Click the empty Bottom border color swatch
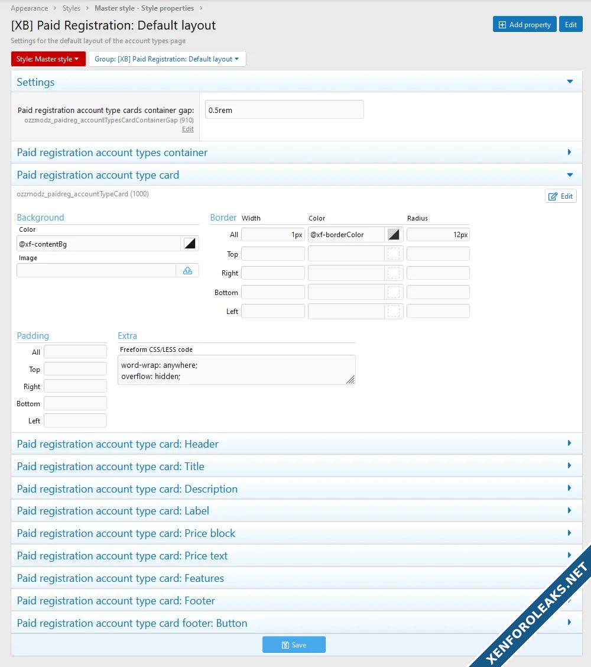Viewport: 591px width, 667px height. [394, 292]
